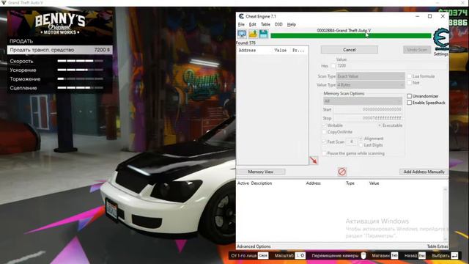The image size is (469, 264).
Task: Toggle the Fast Scan checkbox
Action: click(x=324, y=142)
